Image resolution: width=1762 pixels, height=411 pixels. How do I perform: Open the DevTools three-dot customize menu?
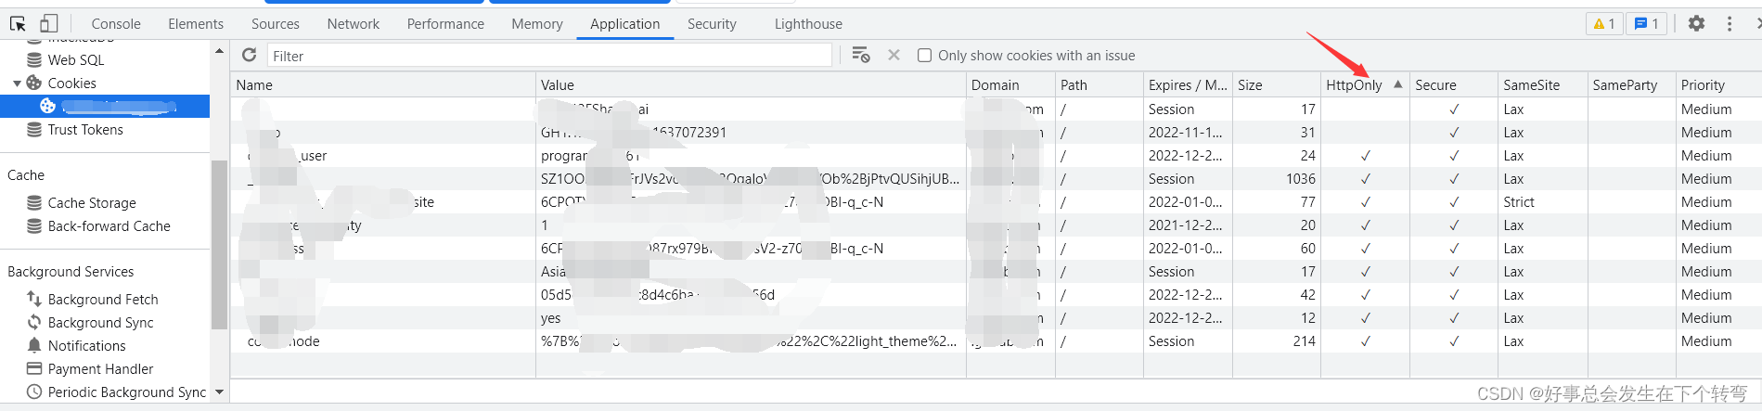coord(1730,23)
